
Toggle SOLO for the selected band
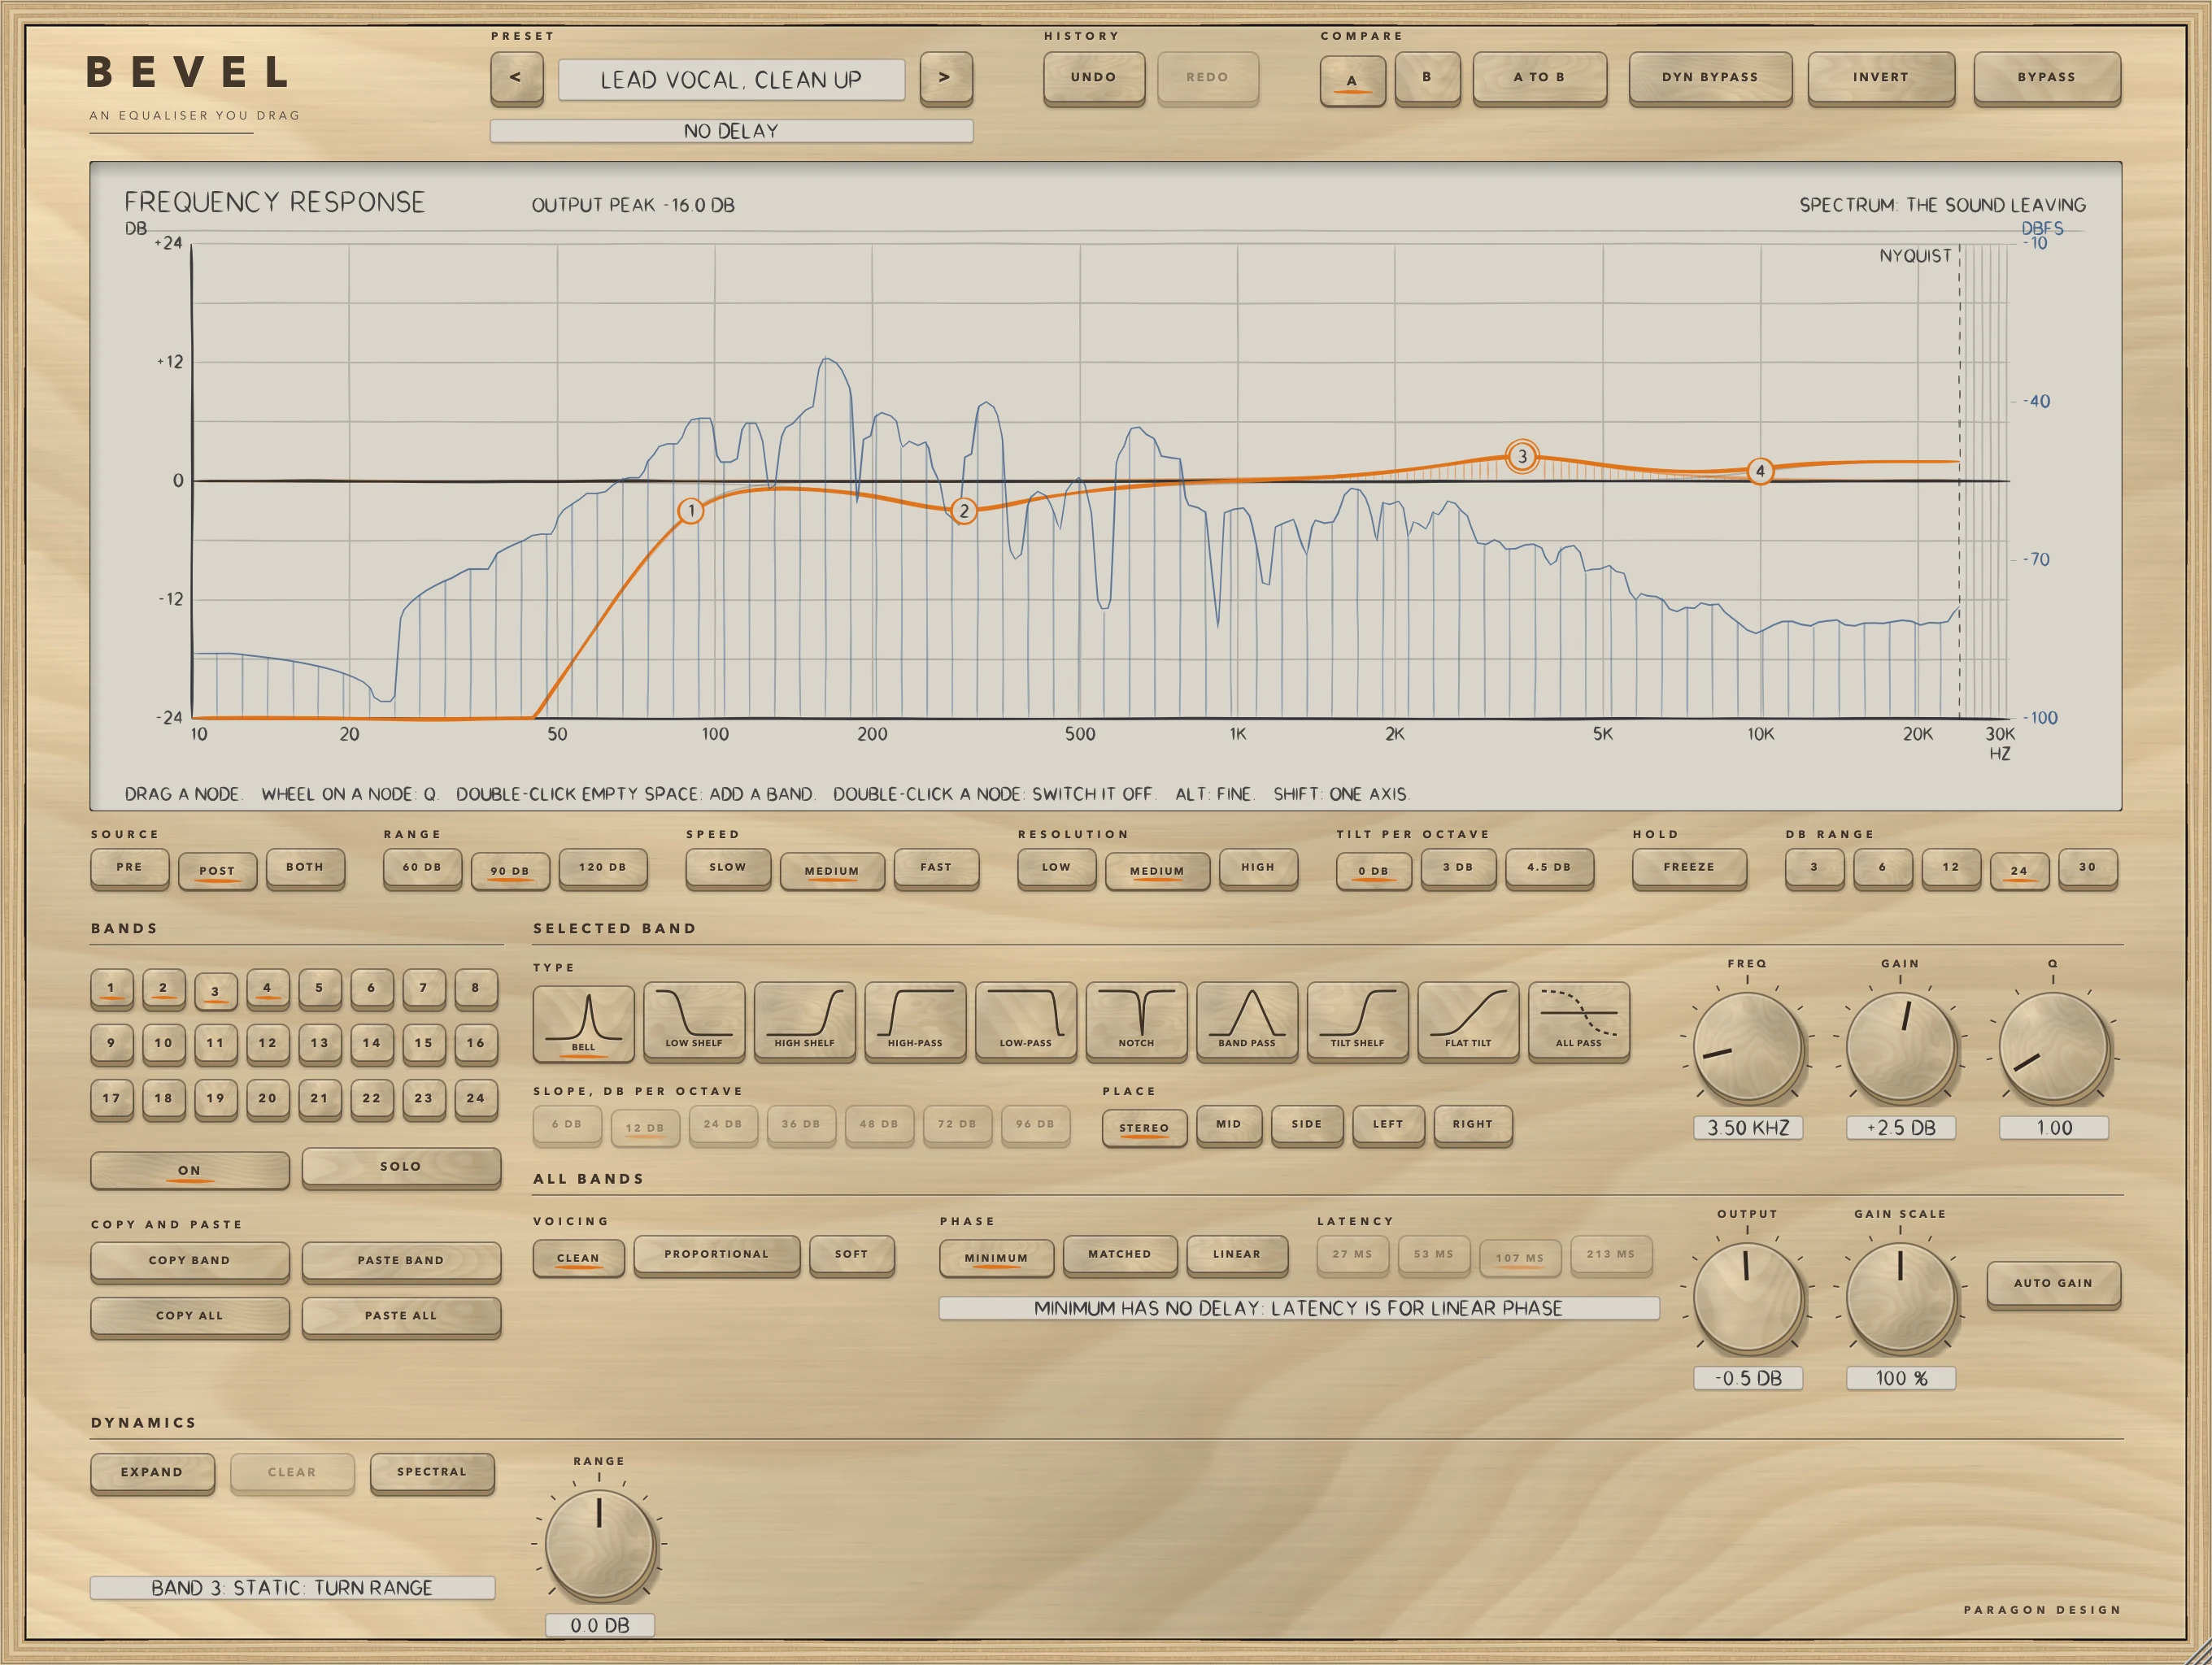pyautogui.click(x=401, y=1167)
